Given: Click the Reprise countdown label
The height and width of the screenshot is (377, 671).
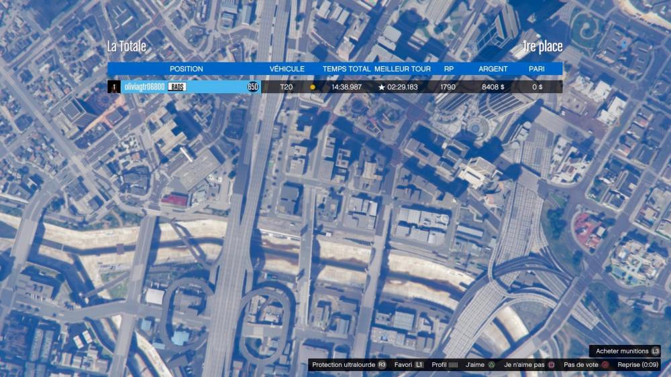Looking at the screenshot, I should pos(638,365).
